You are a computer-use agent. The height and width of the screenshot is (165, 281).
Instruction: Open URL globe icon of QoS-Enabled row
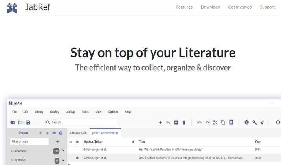coord(77,158)
